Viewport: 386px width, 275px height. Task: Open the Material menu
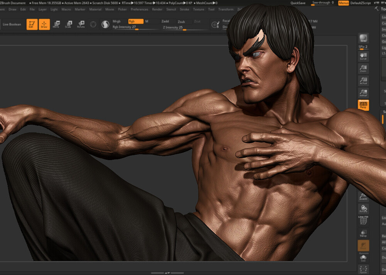coord(95,9)
